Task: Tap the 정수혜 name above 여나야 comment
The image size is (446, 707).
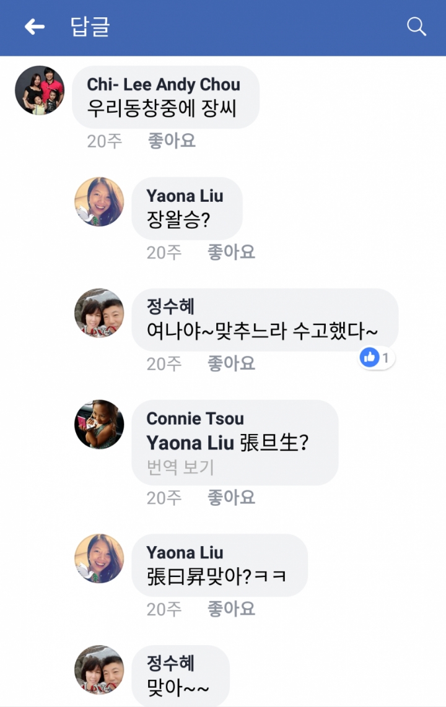Action: click(170, 306)
